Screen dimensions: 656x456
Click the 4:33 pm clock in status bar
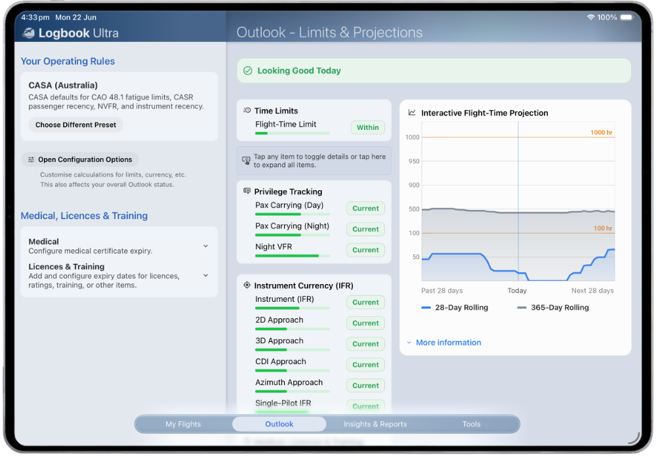(35, 17)
